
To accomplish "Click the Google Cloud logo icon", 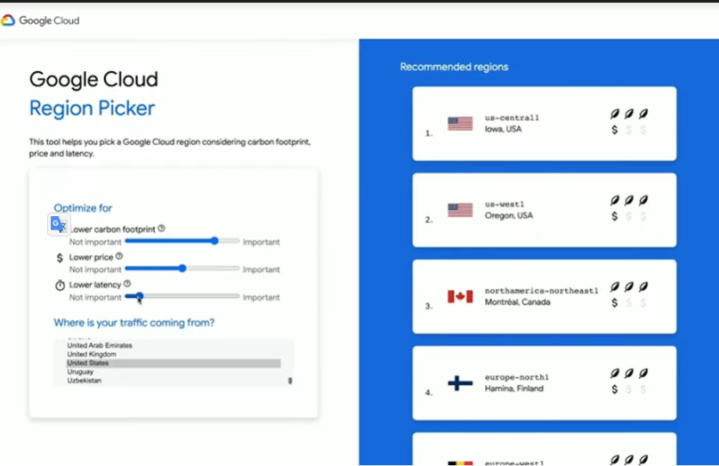I will point(8,20).
